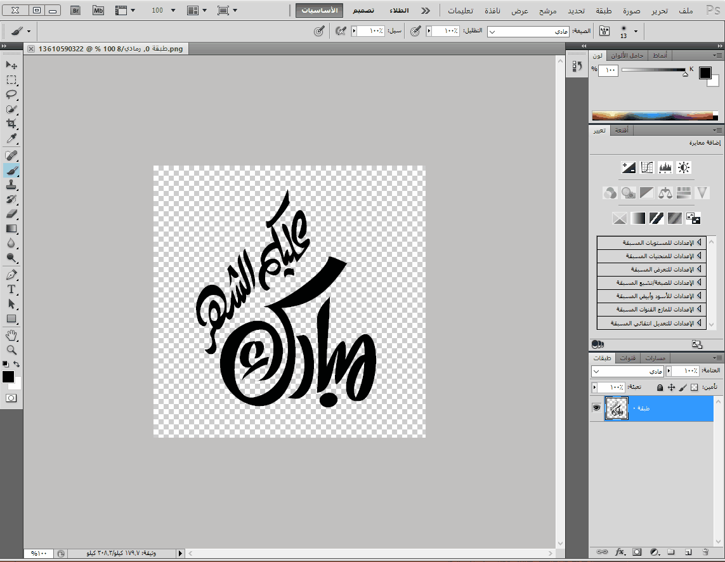Pick the Eyedropper tool

(x=11, y=139)
